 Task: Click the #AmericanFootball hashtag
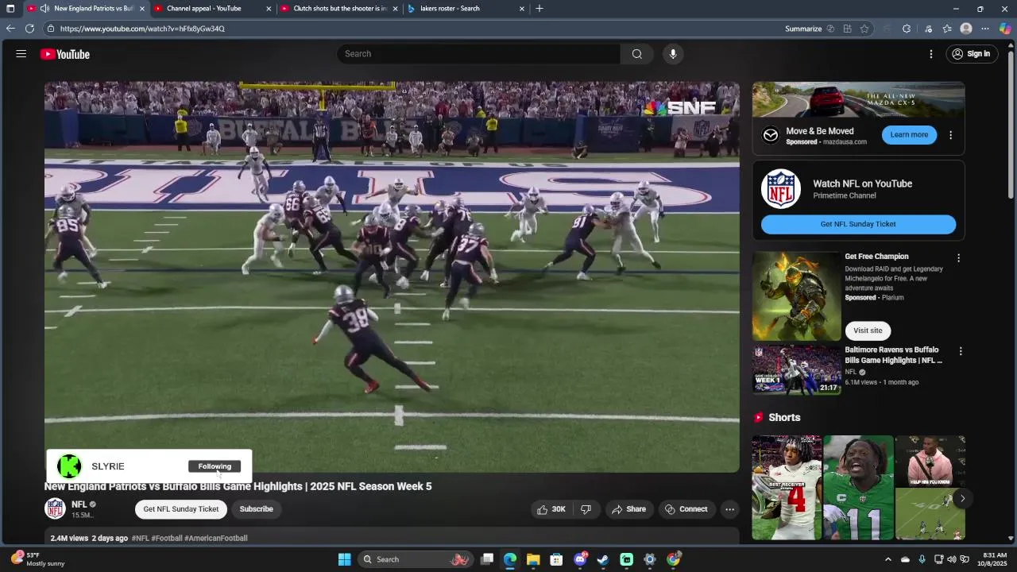216,538
